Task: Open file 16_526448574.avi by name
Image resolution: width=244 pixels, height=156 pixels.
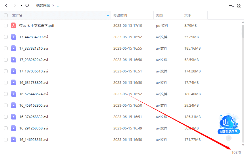Action: click(34, 94)
